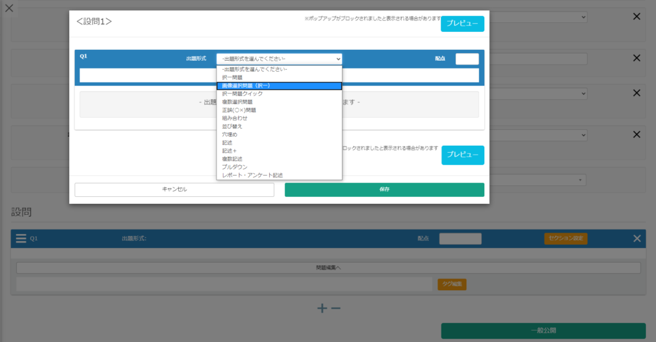Image resolution: width=656 pixels, height=342 pixels.
Task: Select 記述＋ option
Action: coord(279,151)
